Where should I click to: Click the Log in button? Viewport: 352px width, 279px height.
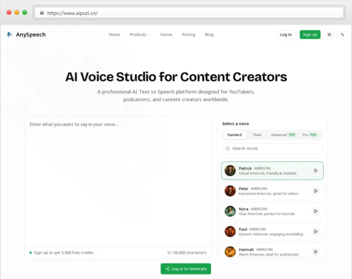pos(286,35)
